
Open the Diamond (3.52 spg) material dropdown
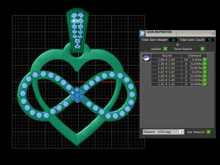point(181,132)
